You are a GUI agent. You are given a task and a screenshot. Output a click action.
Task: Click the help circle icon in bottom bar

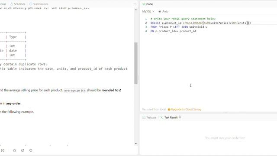(31, 150)
